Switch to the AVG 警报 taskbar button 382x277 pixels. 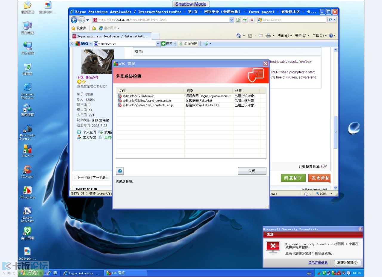pos(125,273)
